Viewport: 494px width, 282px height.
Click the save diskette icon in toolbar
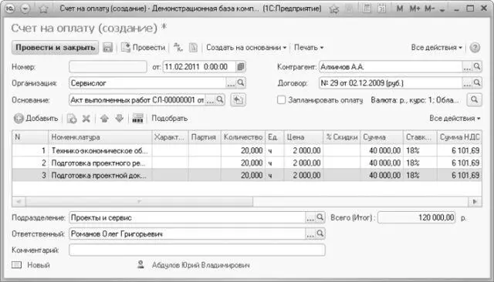coord(108,48)
